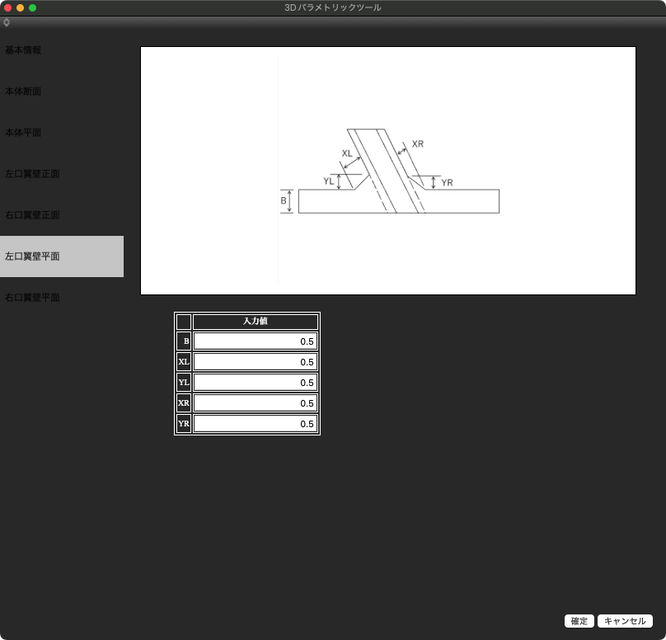Focus the XL value input field
666x640 pixels.
click(x=255, y=362)
